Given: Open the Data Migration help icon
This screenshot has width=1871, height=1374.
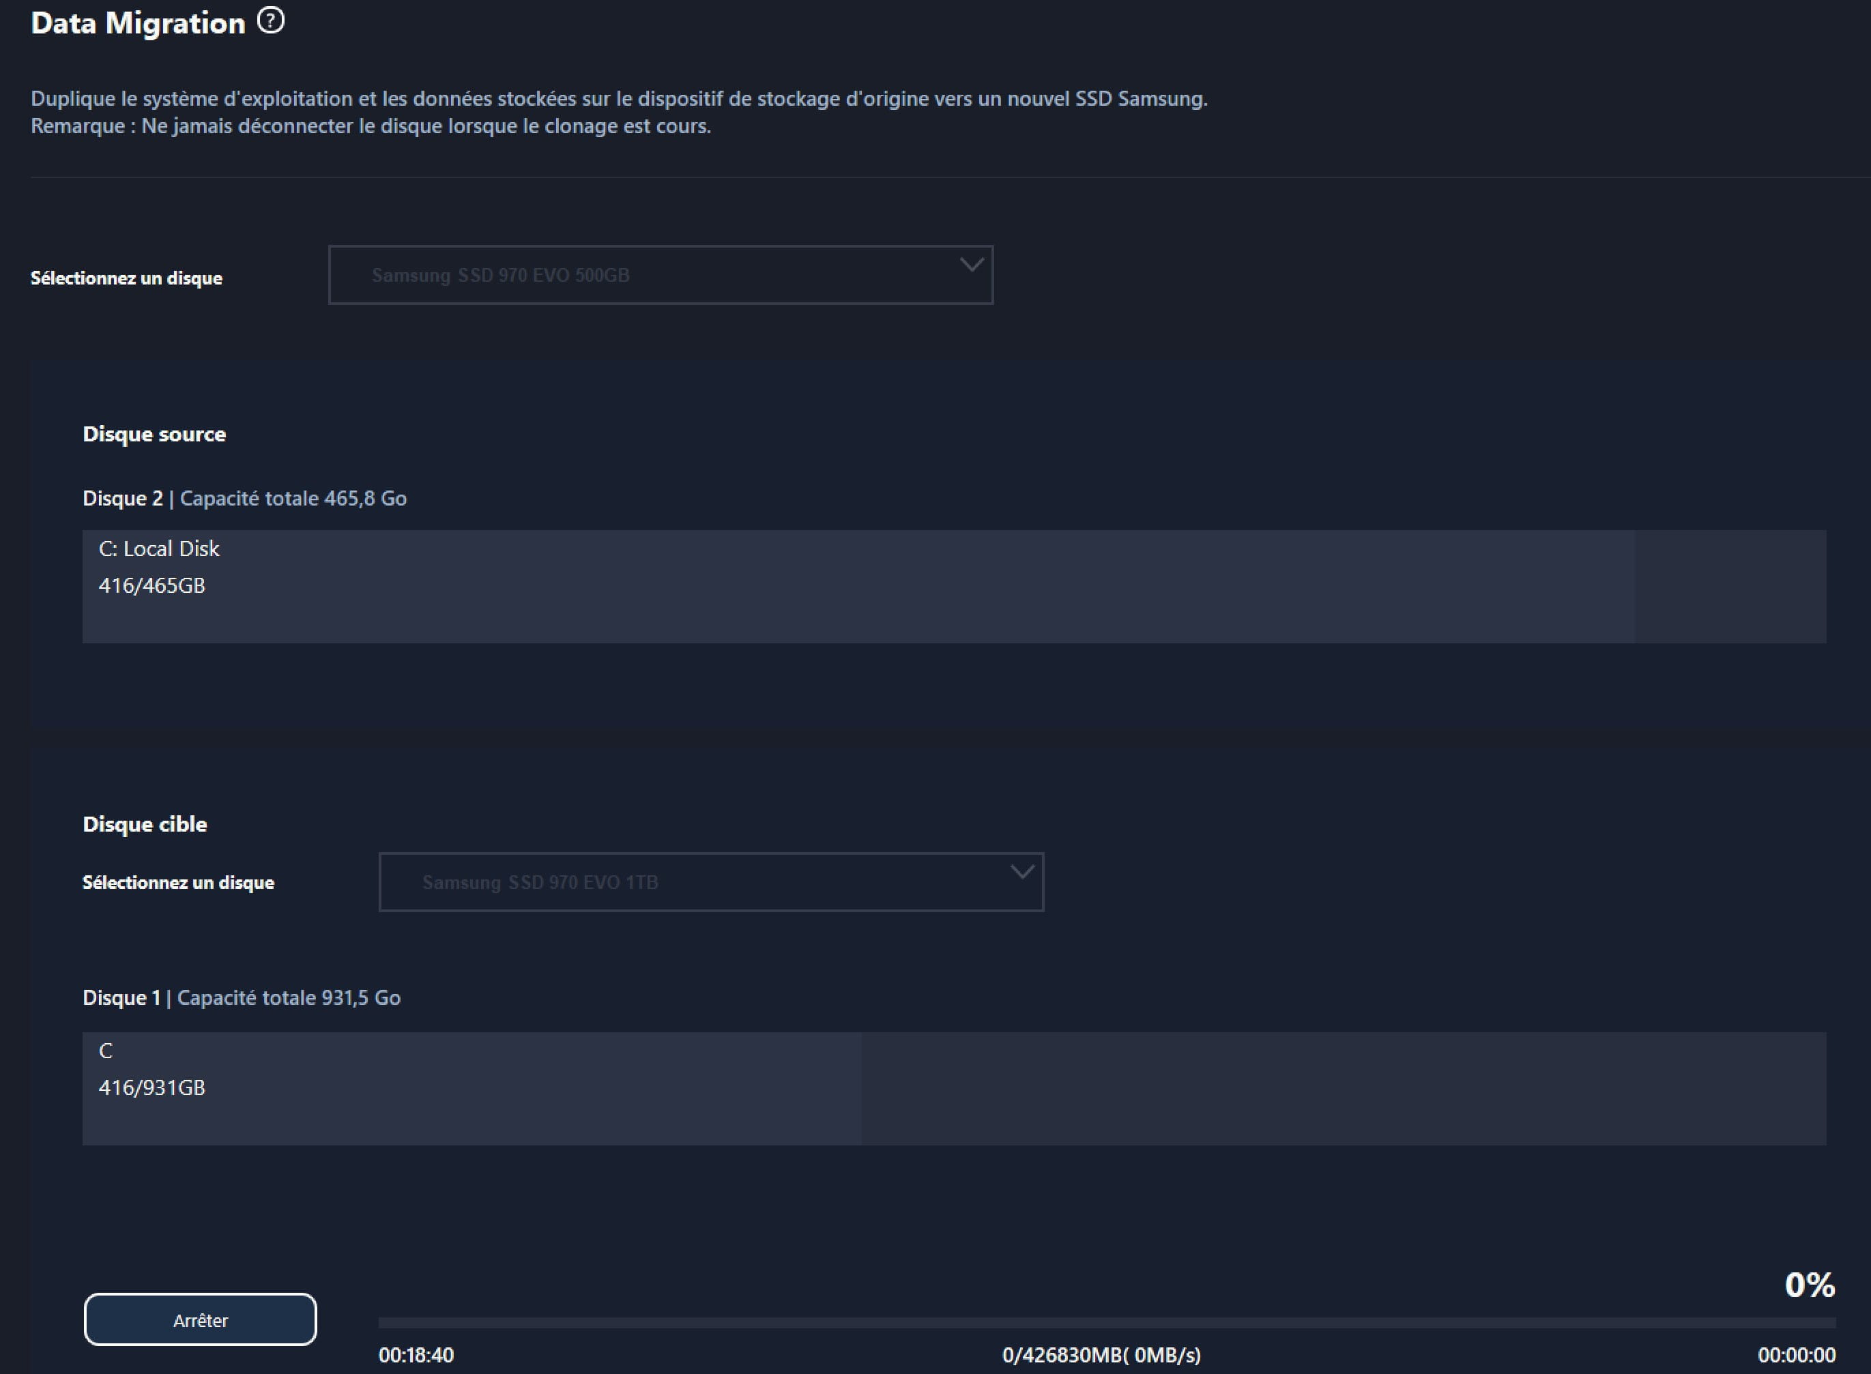Looking at the screenshot, I should point(270,20).
